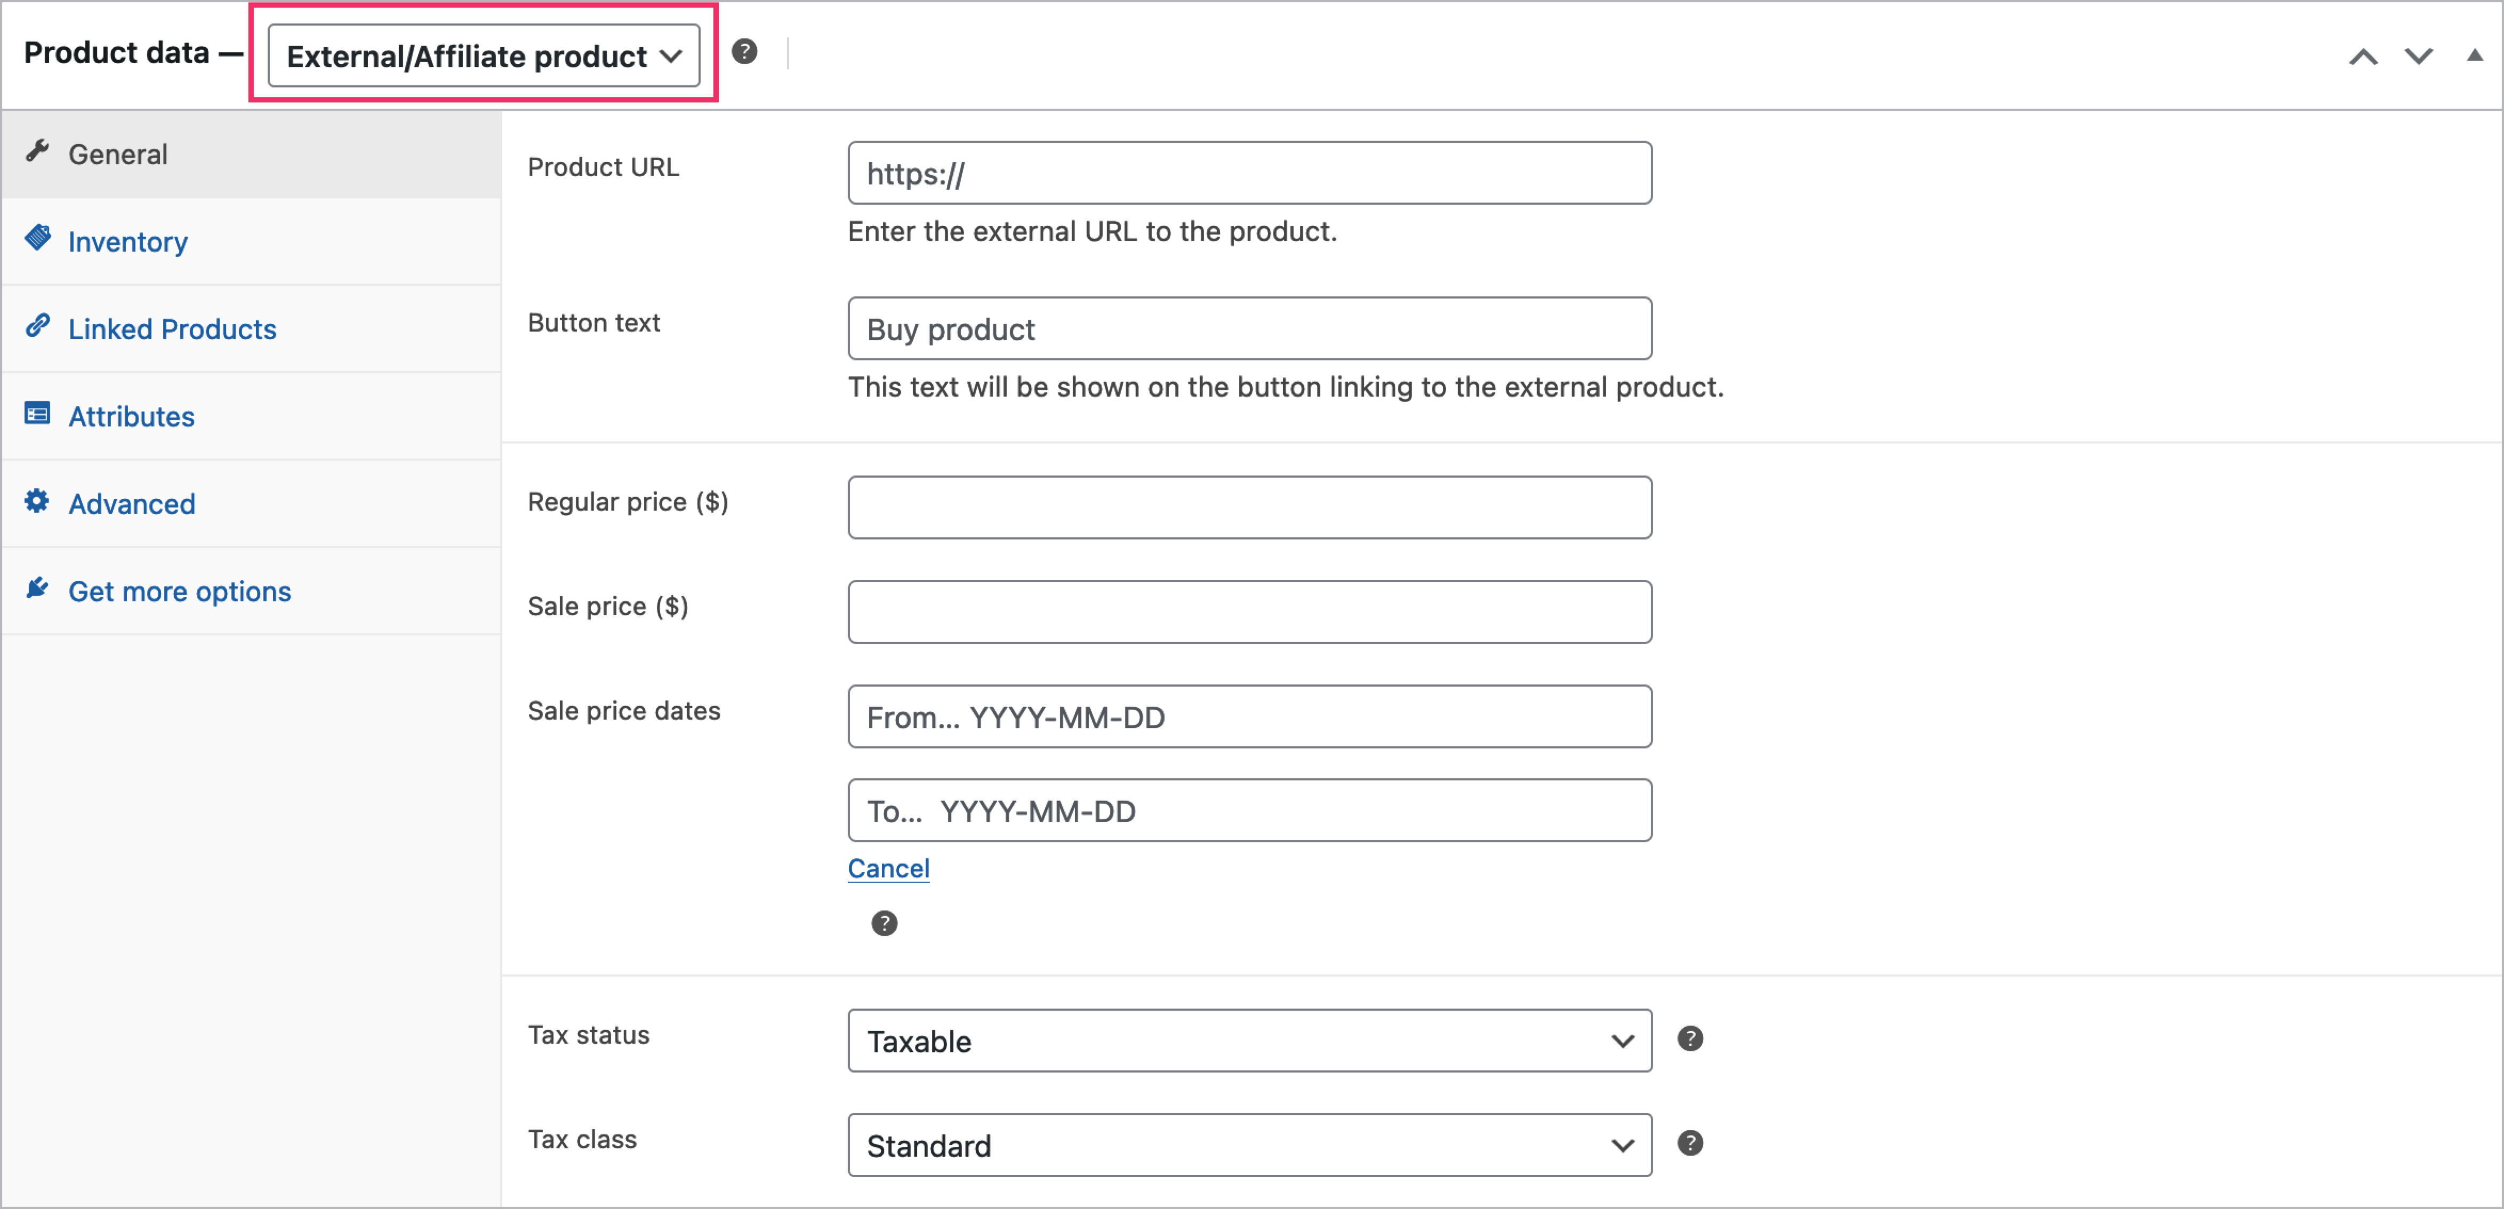The width and height of the screenshot is (2504, 1209).
Task: Change Tax status from Taxable
Action: click(x=1248, y=1040)
